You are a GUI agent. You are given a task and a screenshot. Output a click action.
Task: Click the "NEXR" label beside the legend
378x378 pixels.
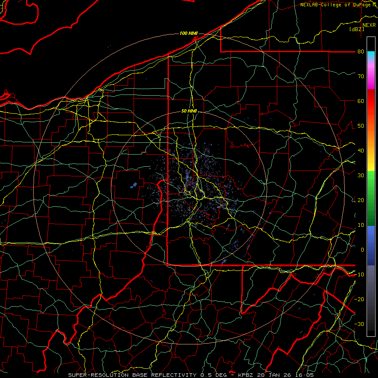(369, 25)
